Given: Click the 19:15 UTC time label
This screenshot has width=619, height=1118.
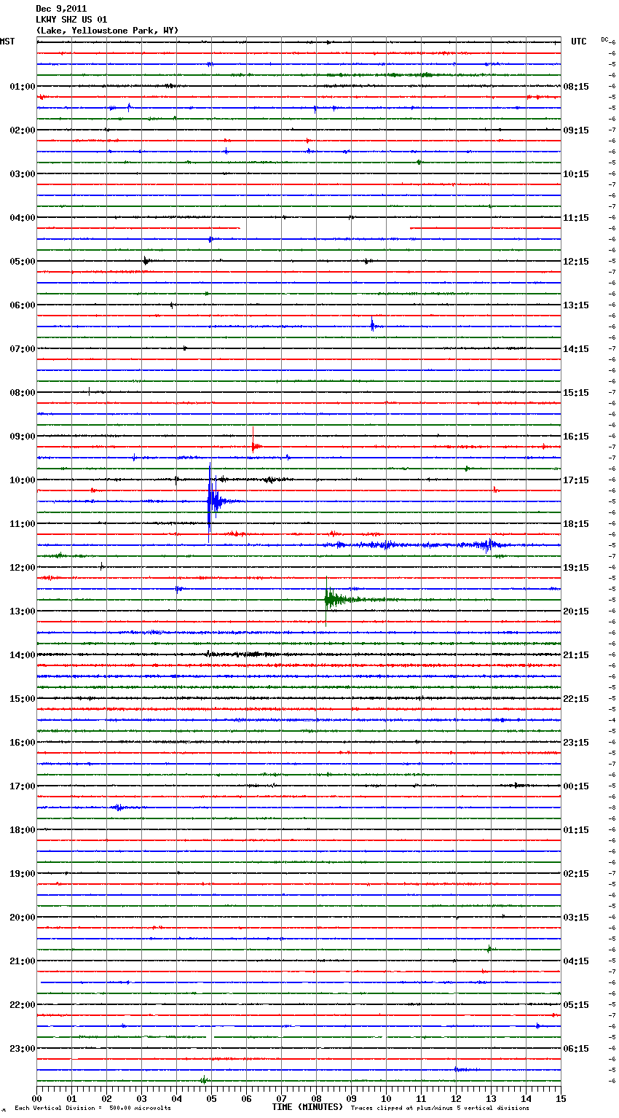Looking at the screenshot, I should pos(576,568).
